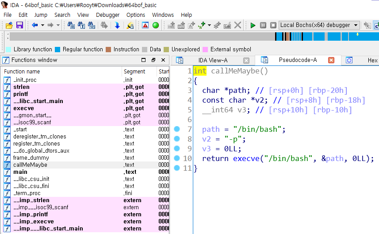Jump back with the left arrow icon

(35, 25)
